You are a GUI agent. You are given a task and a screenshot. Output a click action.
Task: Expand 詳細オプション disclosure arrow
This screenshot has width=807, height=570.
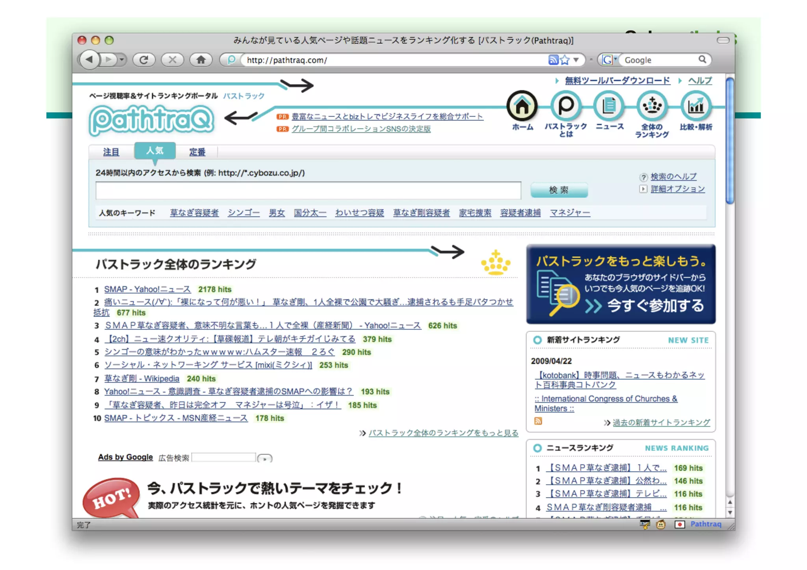(643, 189)
